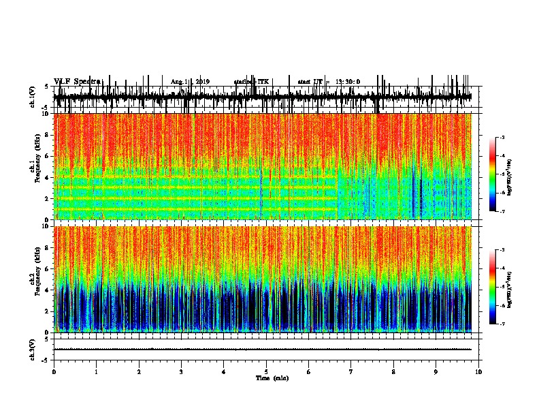
Task: Click time axis tick label '7'
Action: coord(351,372)
